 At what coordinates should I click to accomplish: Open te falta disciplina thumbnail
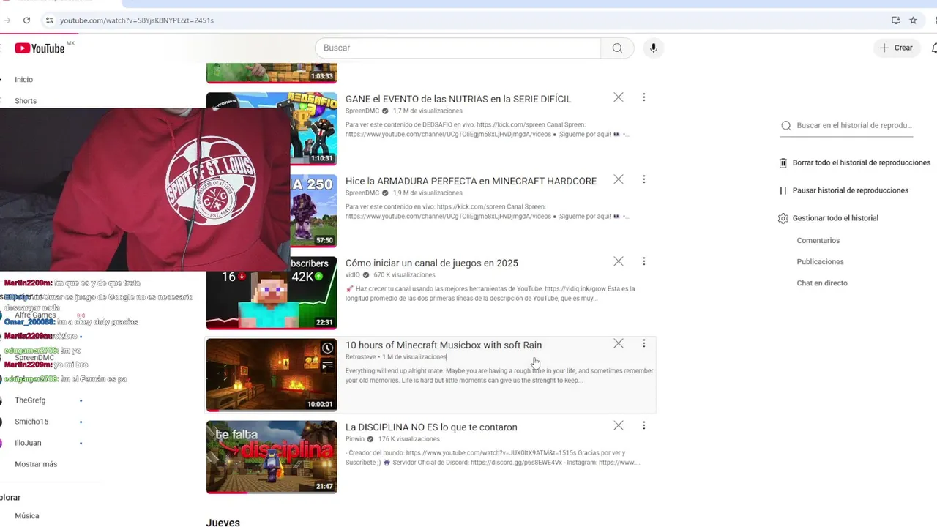pyautogui.click(x=272, y=457)
